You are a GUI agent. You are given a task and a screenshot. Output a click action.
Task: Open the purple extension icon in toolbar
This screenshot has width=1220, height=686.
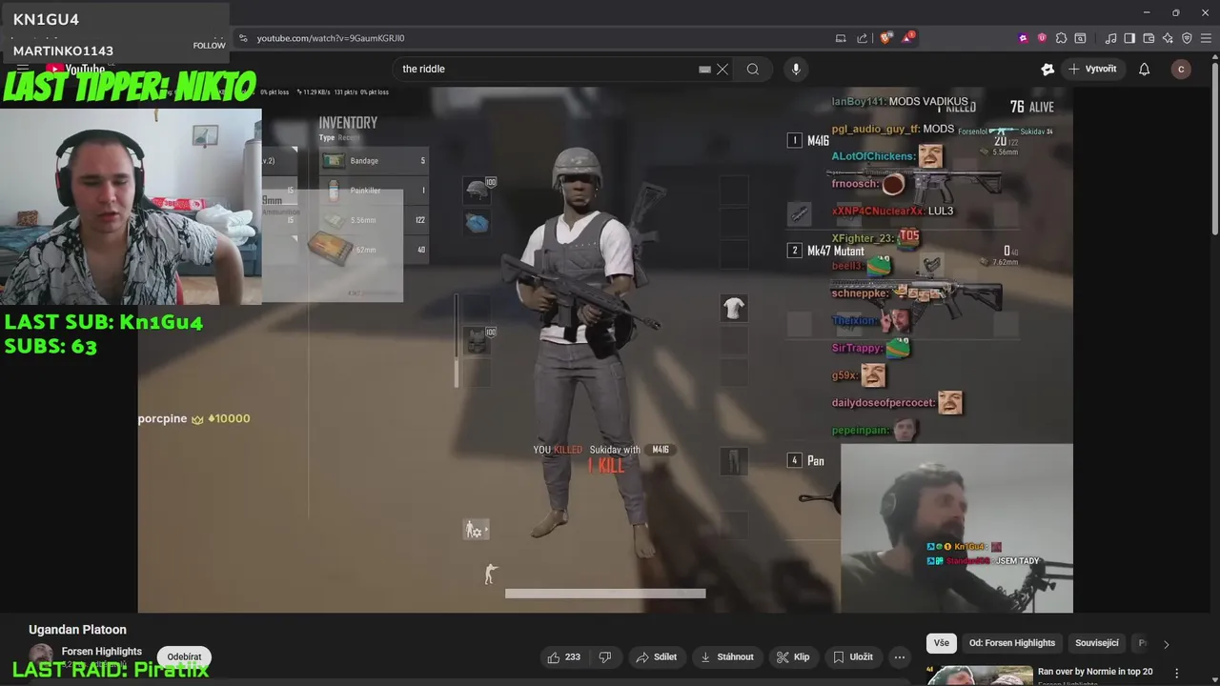1023,38
